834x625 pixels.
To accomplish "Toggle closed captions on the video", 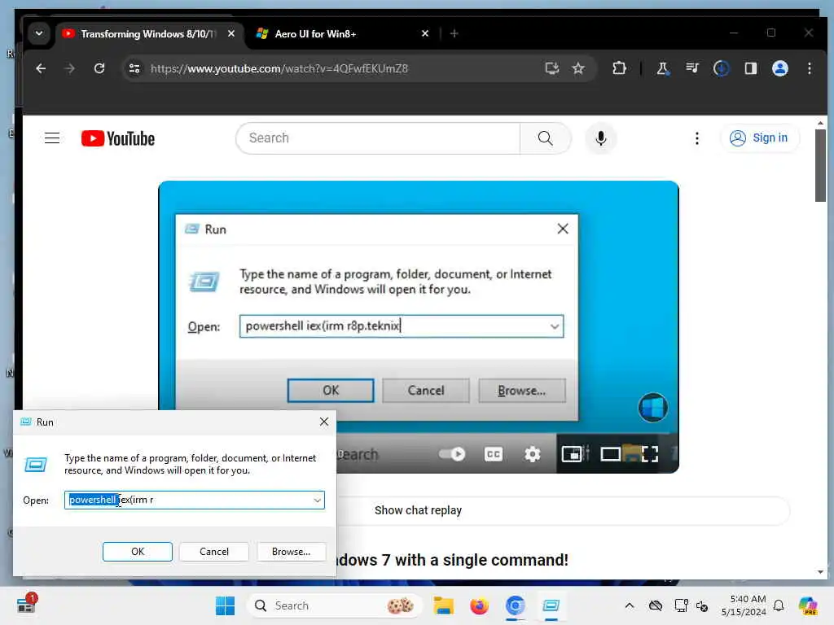I will [x=493, y=454].
